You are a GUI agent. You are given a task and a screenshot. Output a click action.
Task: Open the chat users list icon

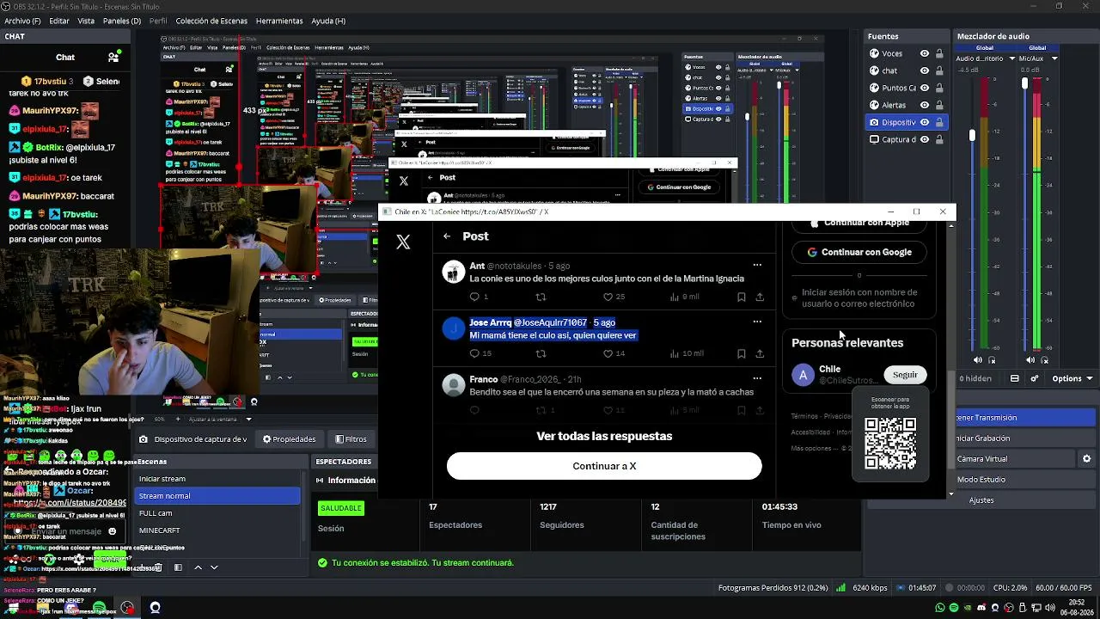113,57
